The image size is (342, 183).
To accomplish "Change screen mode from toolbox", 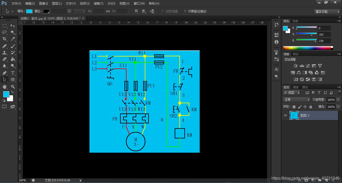I will (13, 107).
